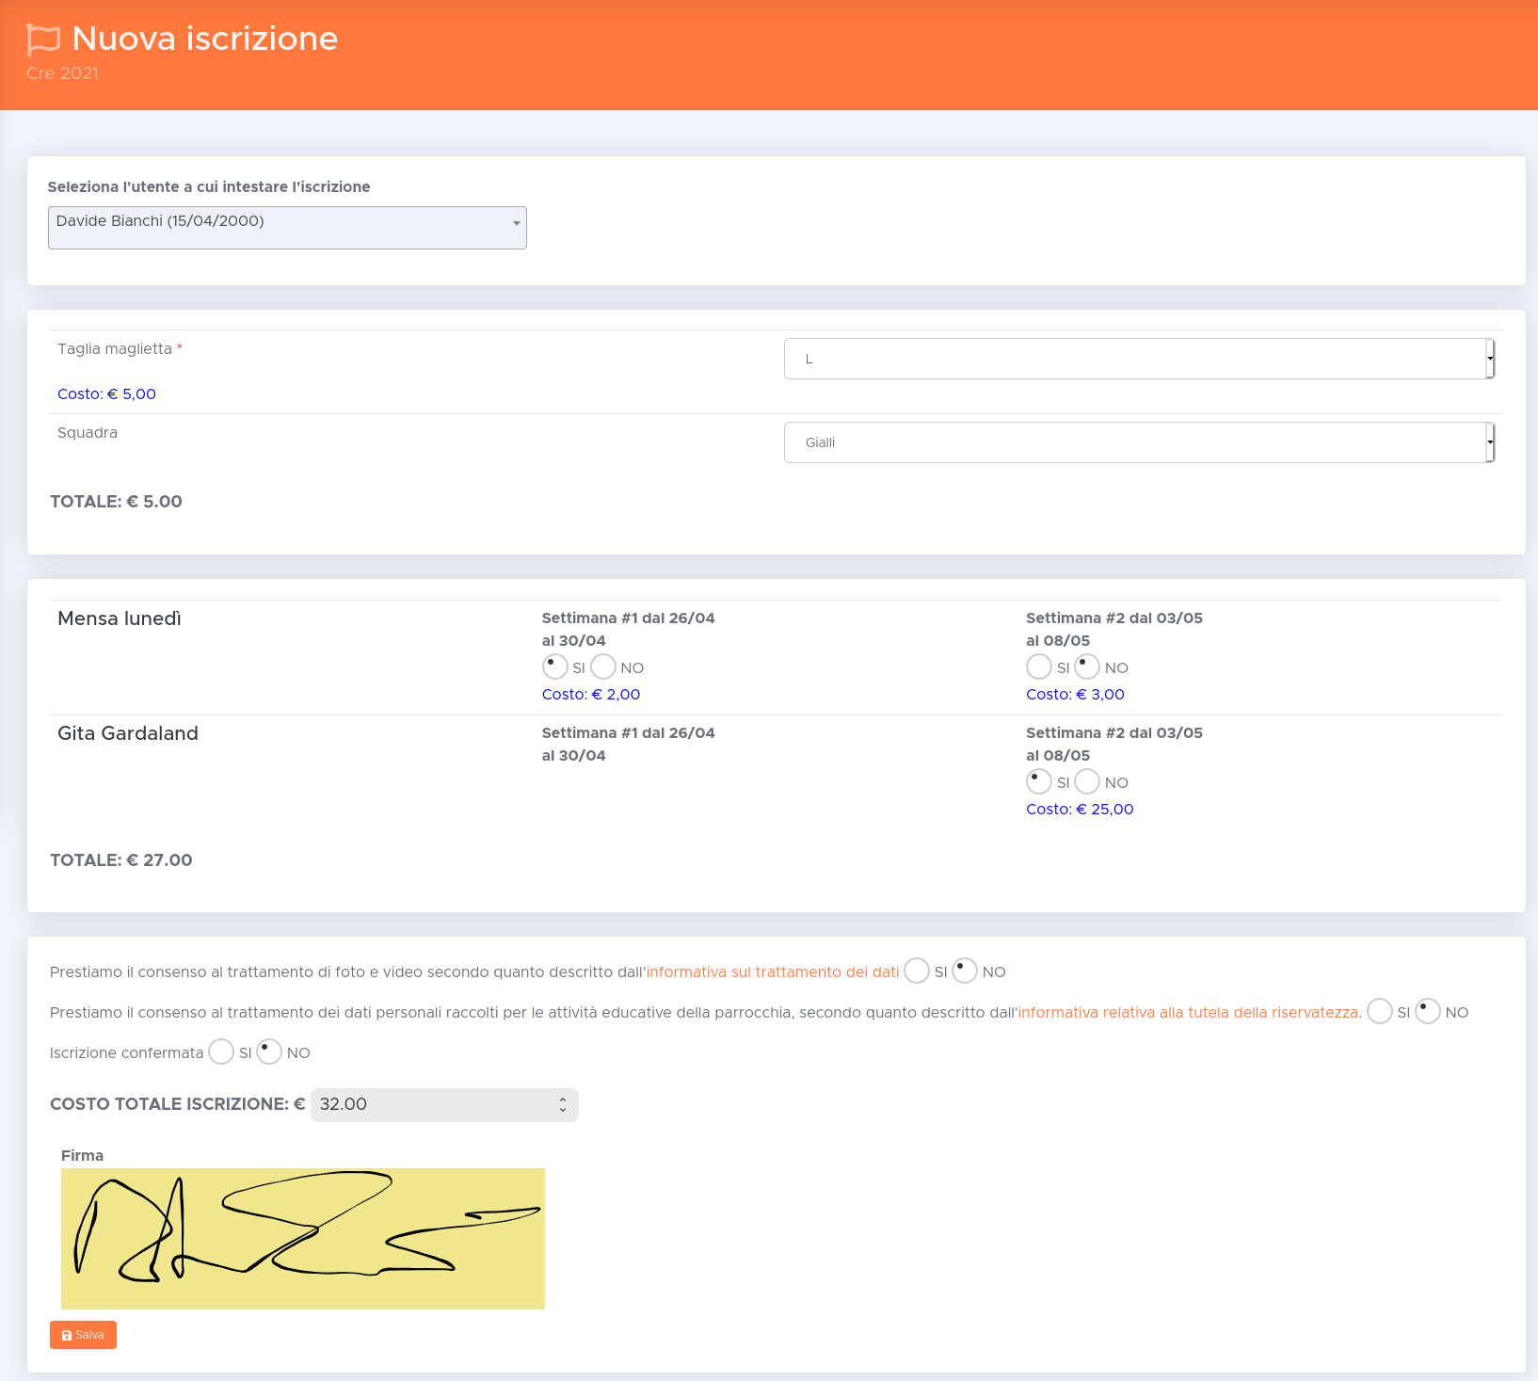Select SI for Gita Gardaland Settimana #2
This screenshot has width=1538, height=1381.
1039,781
